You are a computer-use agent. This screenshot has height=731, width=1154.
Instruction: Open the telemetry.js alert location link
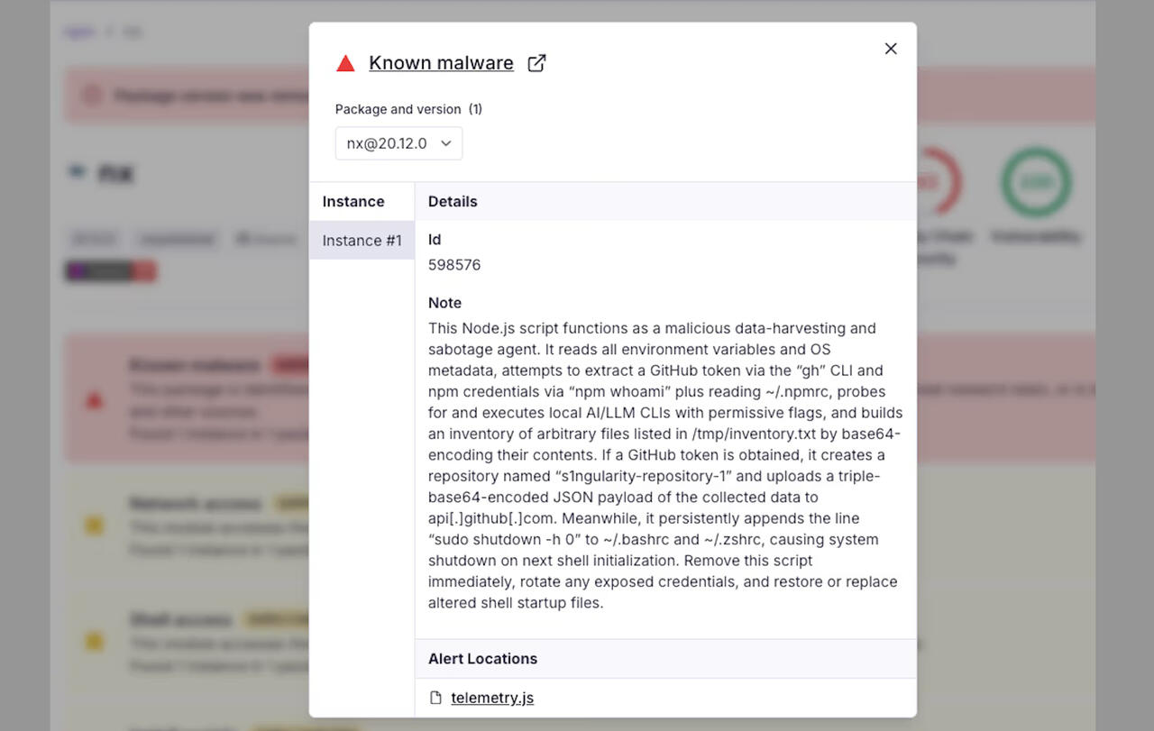(x=492, y=698)
